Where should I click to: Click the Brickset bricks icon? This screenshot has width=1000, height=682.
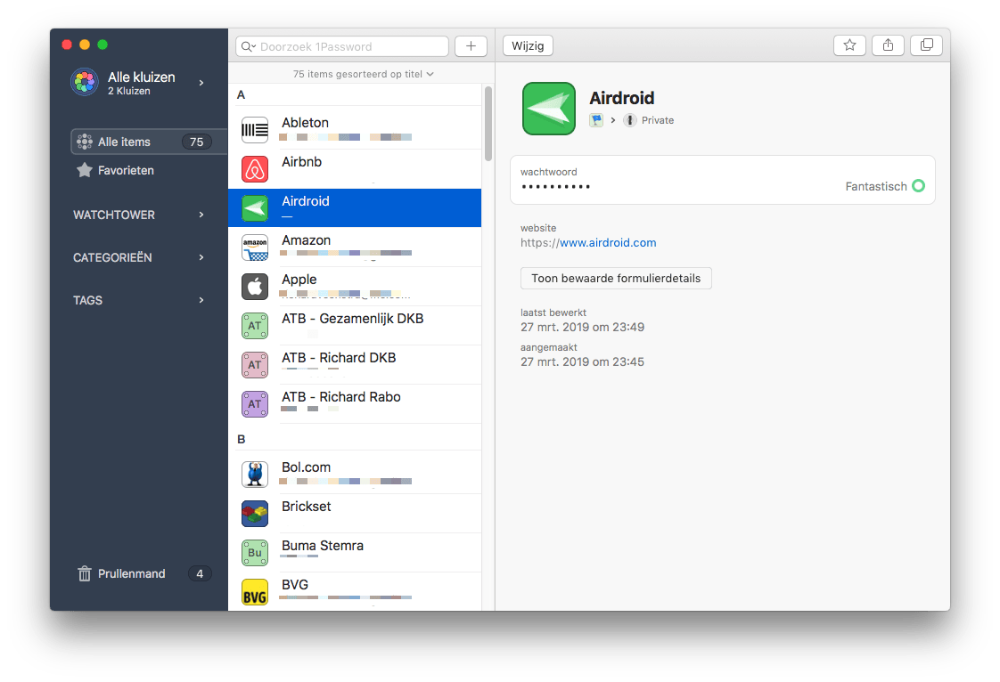pyautogui.click(x=255, y=514)
